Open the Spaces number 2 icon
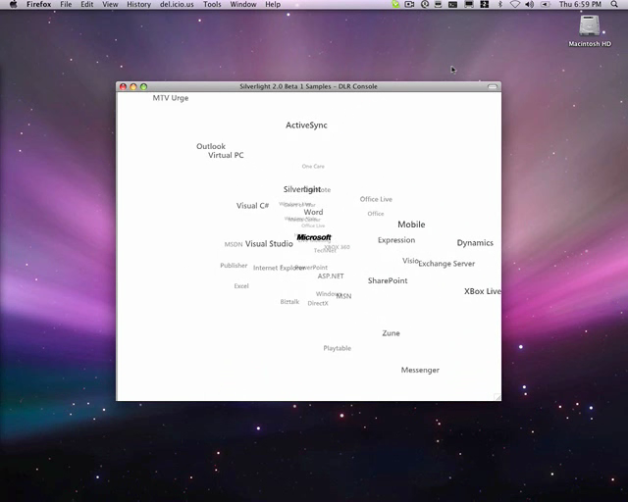This screenshot has height=502, width=628. point(484,4)
